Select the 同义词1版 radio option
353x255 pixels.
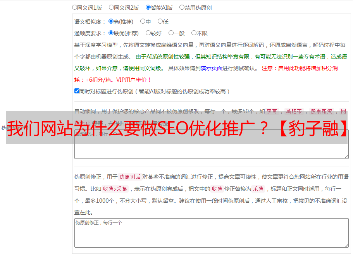click(x=74, y=7)
